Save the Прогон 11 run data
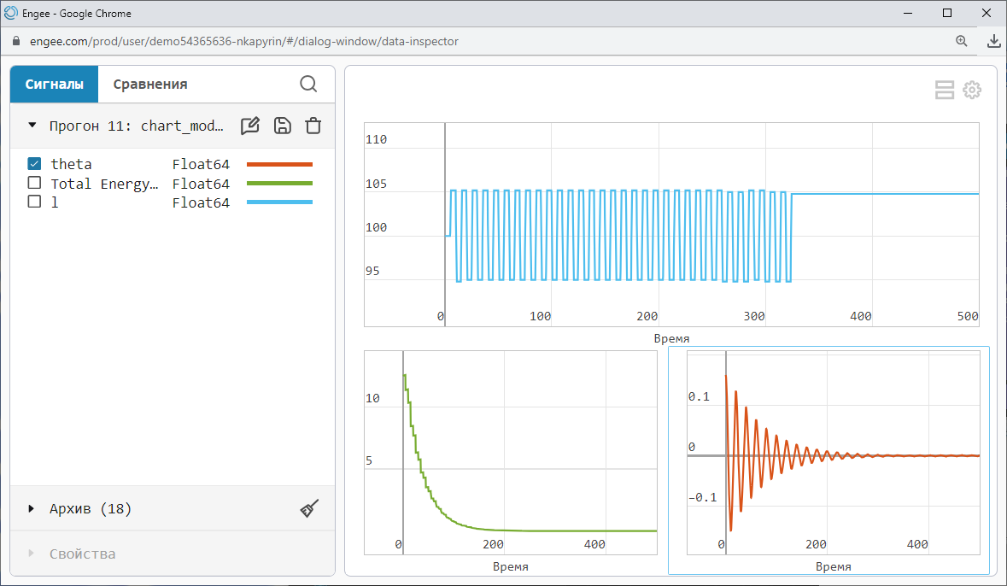The height and width of the screenshot is (586, 1007). tap(282, 126)
